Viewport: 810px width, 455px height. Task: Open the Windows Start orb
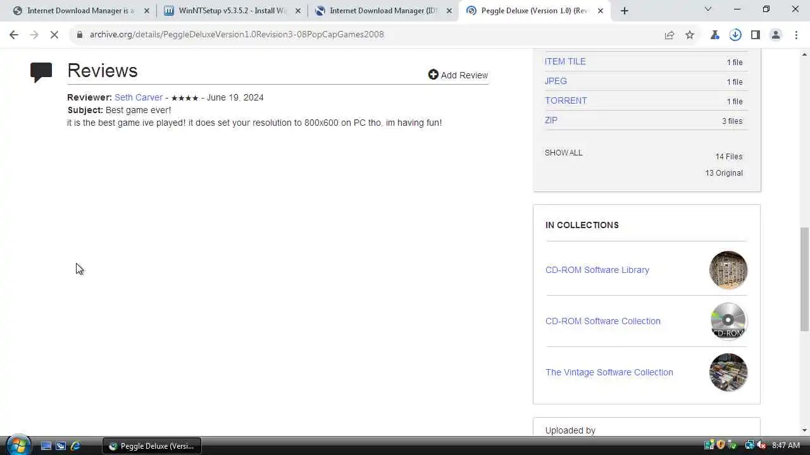click(18, 445)
